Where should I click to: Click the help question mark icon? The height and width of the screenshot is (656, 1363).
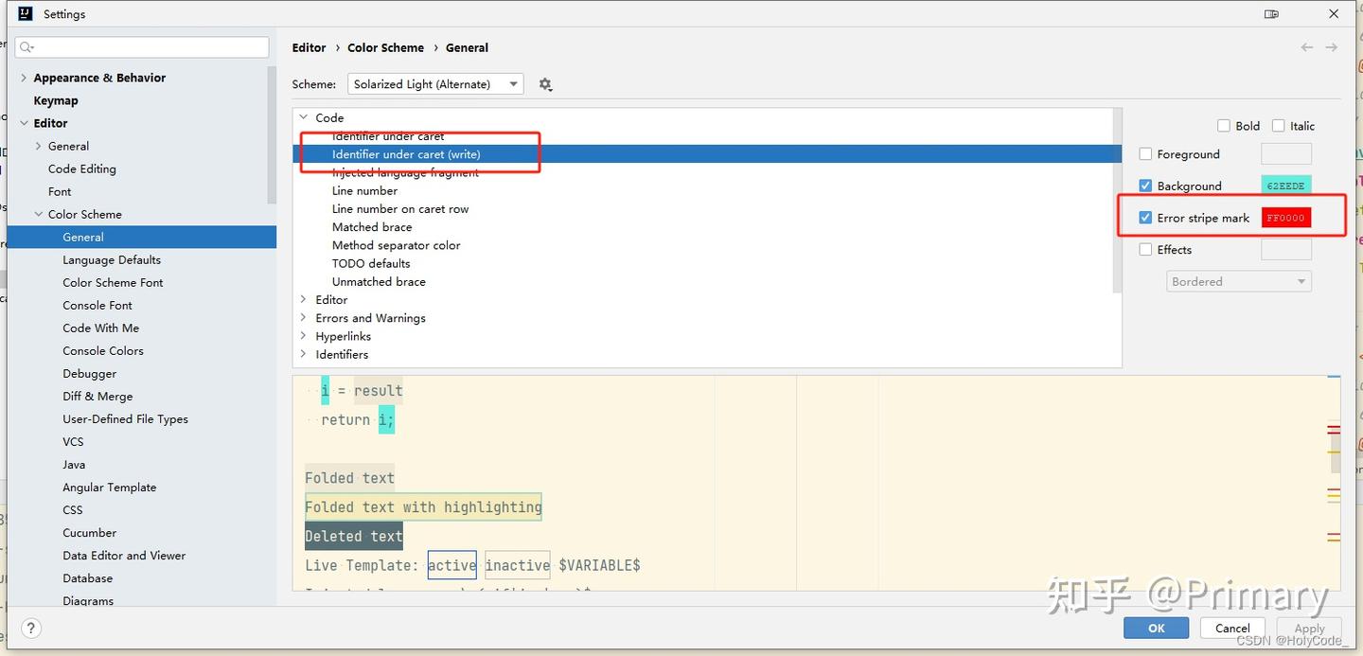coord(30,628)
